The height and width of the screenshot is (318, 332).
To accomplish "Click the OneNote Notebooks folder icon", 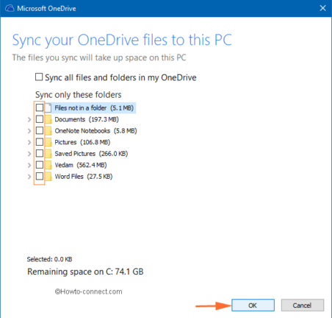I will [x=48, y=130].
